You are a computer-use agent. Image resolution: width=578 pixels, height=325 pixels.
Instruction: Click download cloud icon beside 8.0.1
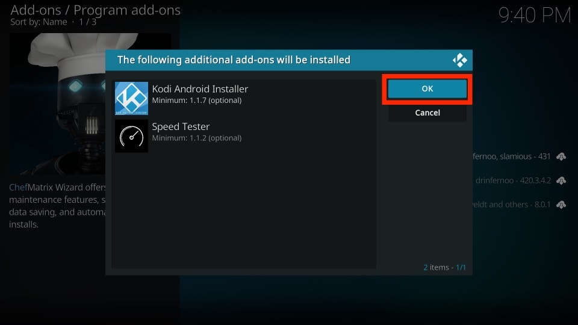(561, 205)
